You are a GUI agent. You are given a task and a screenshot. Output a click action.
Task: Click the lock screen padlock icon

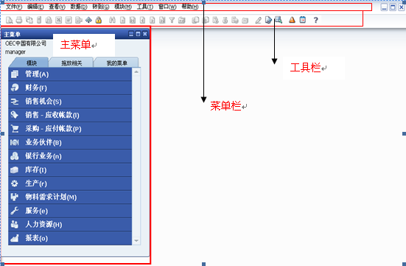click(99, 20)
